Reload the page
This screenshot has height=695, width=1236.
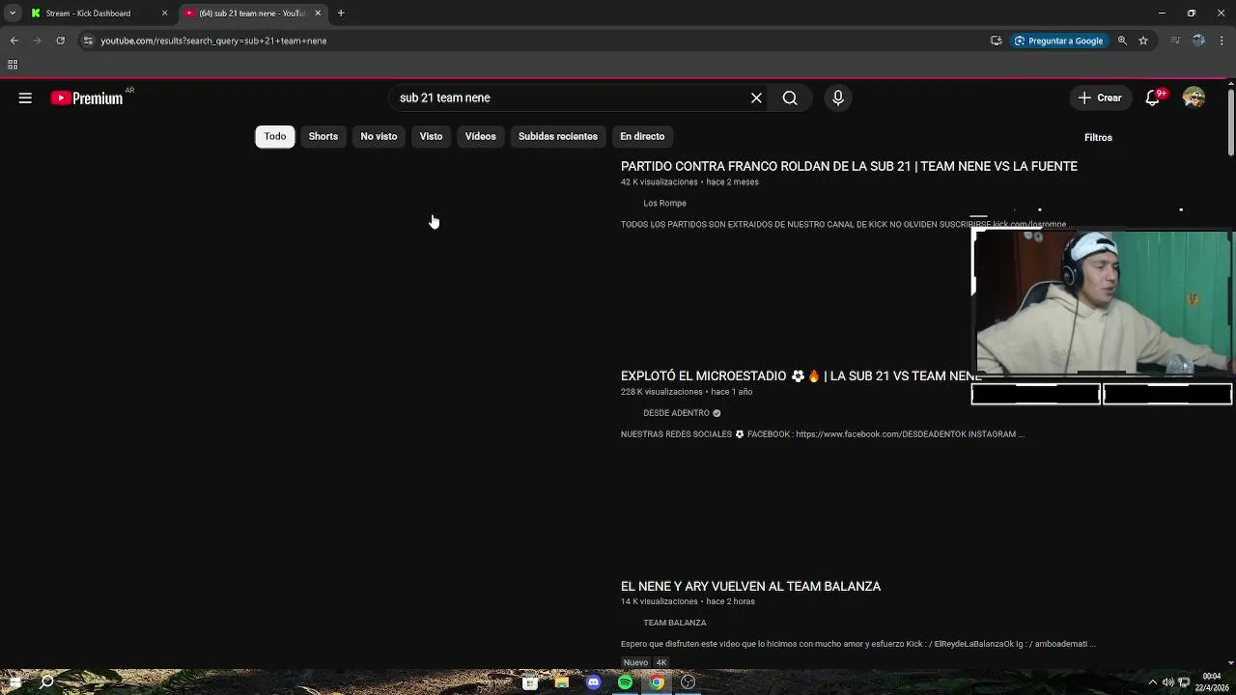(60, 41)
